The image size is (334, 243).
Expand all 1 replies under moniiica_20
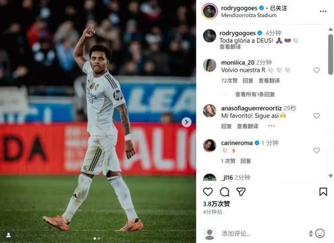255,94
